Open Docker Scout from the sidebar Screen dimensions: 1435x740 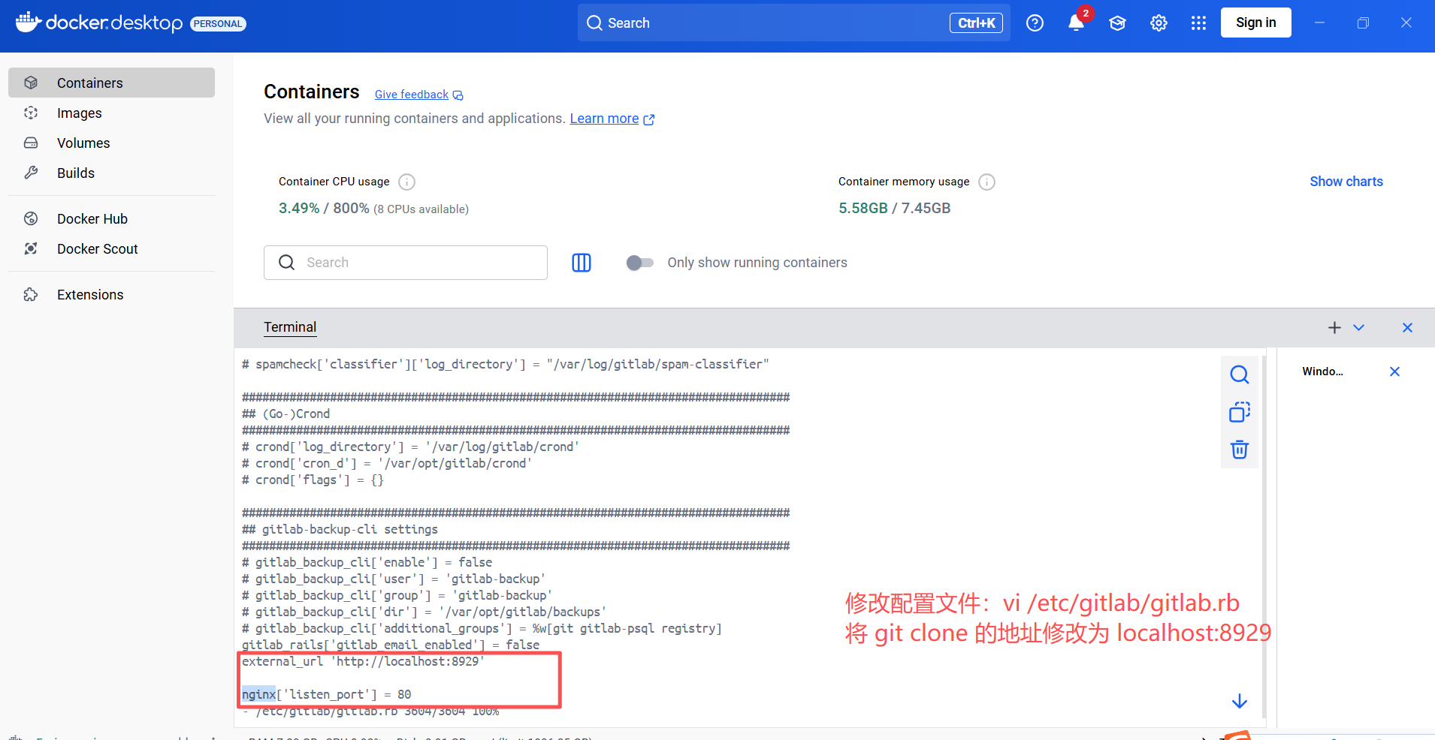pyautogui.click(x=111, y=248)
